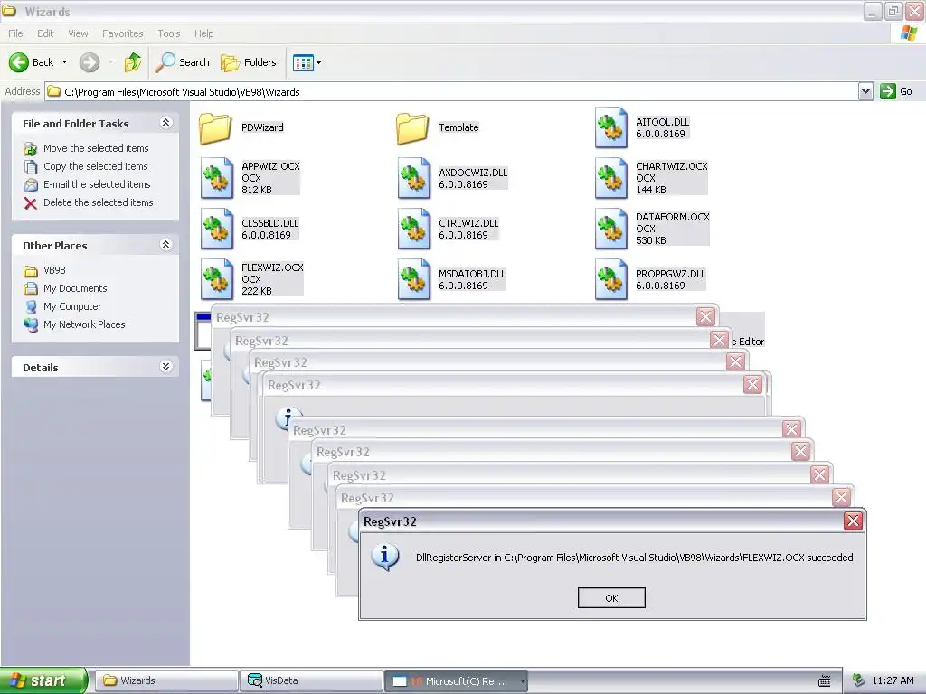Open the Favorites menu
The height and width of the screenshot is (694, 926).
(123, 33)
